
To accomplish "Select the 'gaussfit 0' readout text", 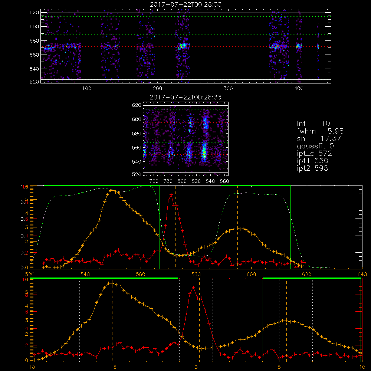I will (x=315, y=146).
